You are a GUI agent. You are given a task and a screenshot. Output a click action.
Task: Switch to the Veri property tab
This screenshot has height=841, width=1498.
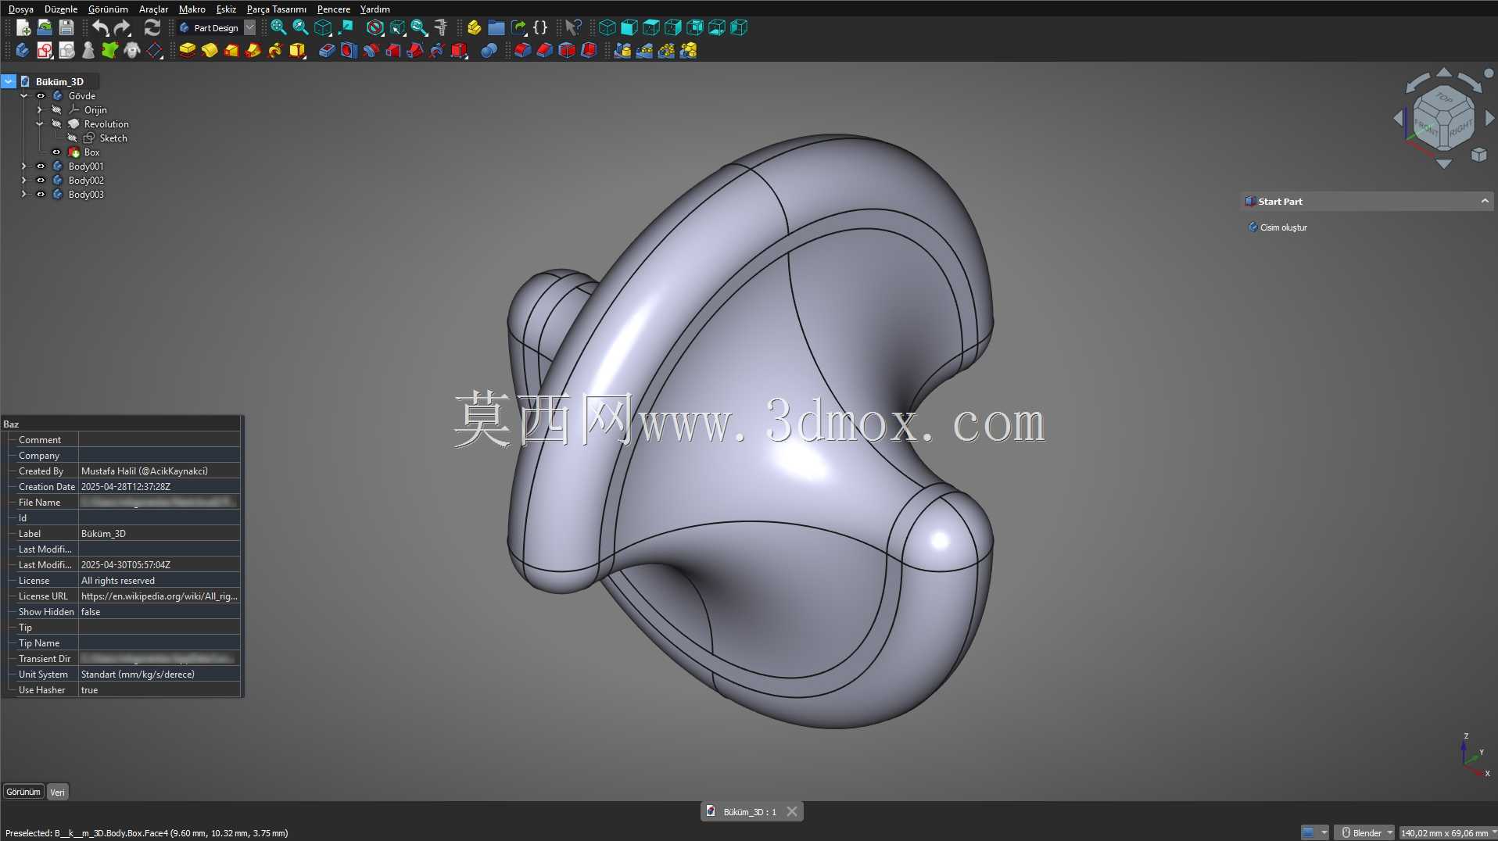58,792
